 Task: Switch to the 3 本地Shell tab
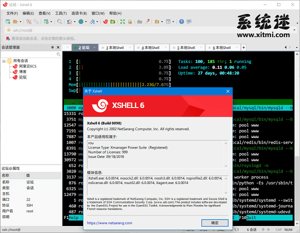pos(115,47)
